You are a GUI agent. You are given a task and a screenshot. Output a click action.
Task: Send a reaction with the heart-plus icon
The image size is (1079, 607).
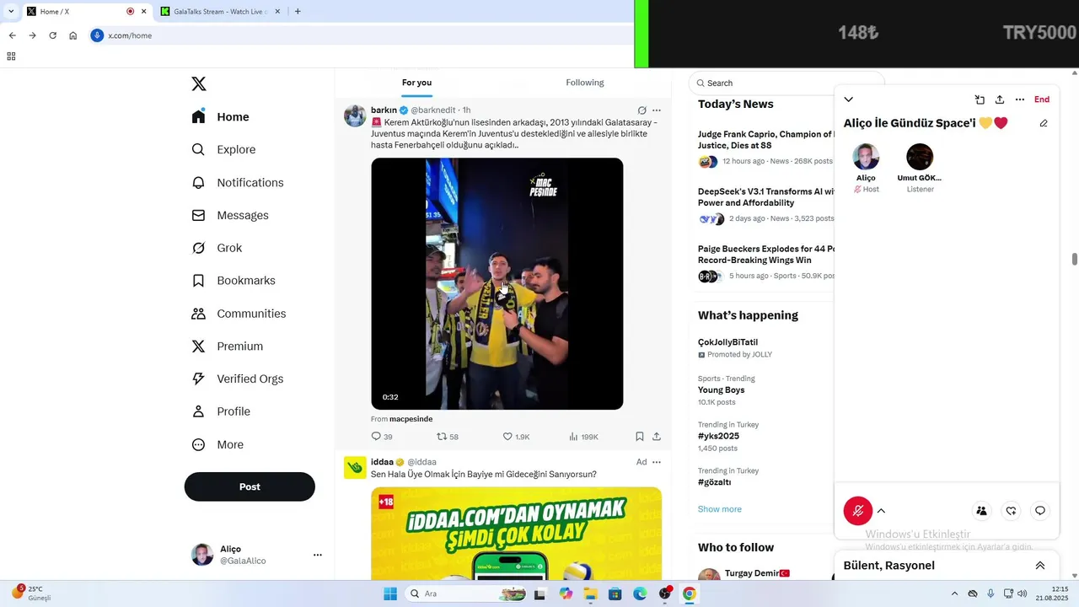1011,511
